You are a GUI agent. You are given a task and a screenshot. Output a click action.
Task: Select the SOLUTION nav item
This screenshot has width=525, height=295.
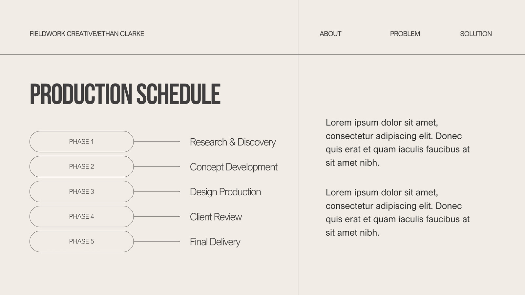point(476,34)
